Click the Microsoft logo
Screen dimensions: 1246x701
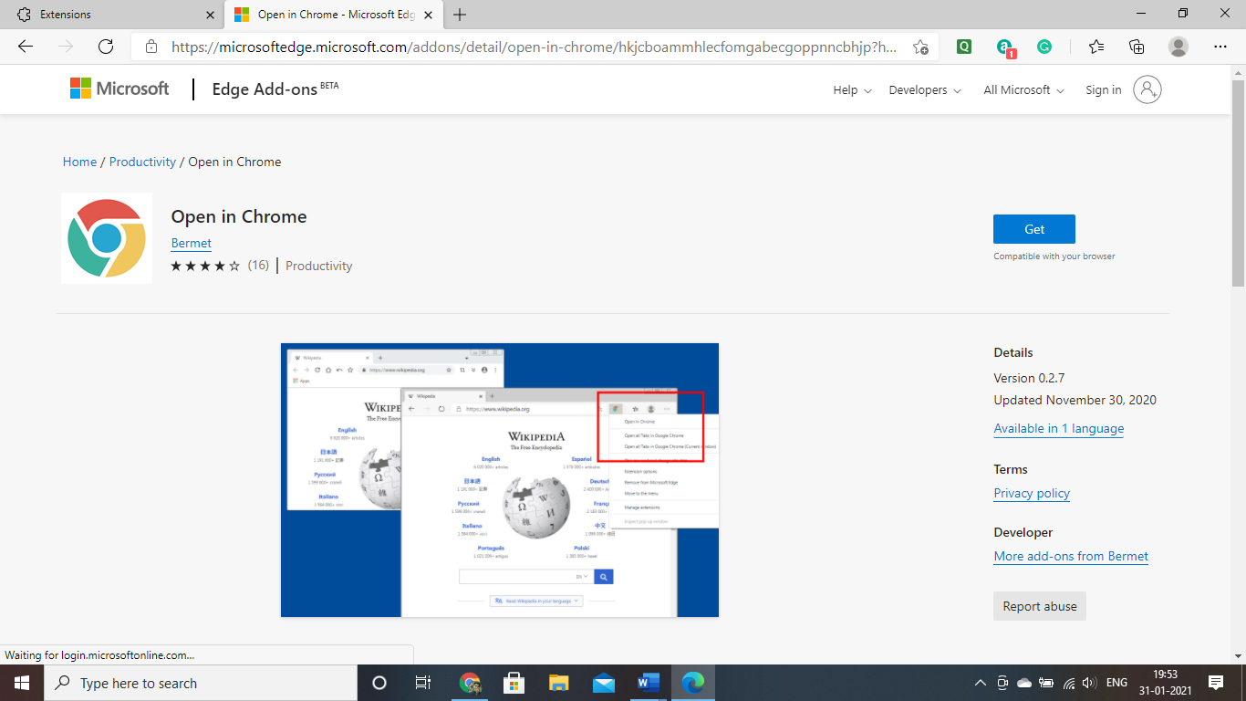coord(119,89)
